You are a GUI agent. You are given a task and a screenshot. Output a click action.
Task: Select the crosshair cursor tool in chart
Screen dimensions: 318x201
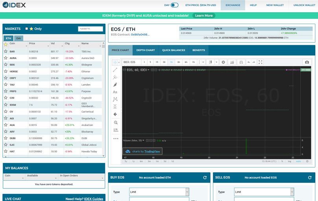(115, 62)
